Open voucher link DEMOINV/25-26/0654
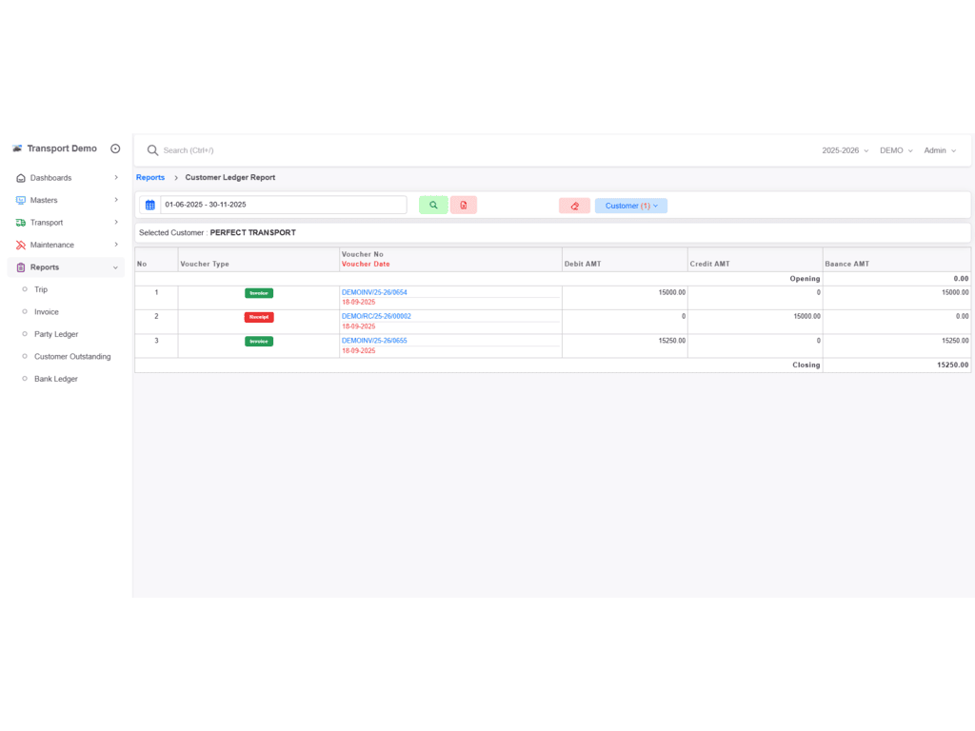The width and height of the screenshot is (975, 731). [x=374, y=292]
